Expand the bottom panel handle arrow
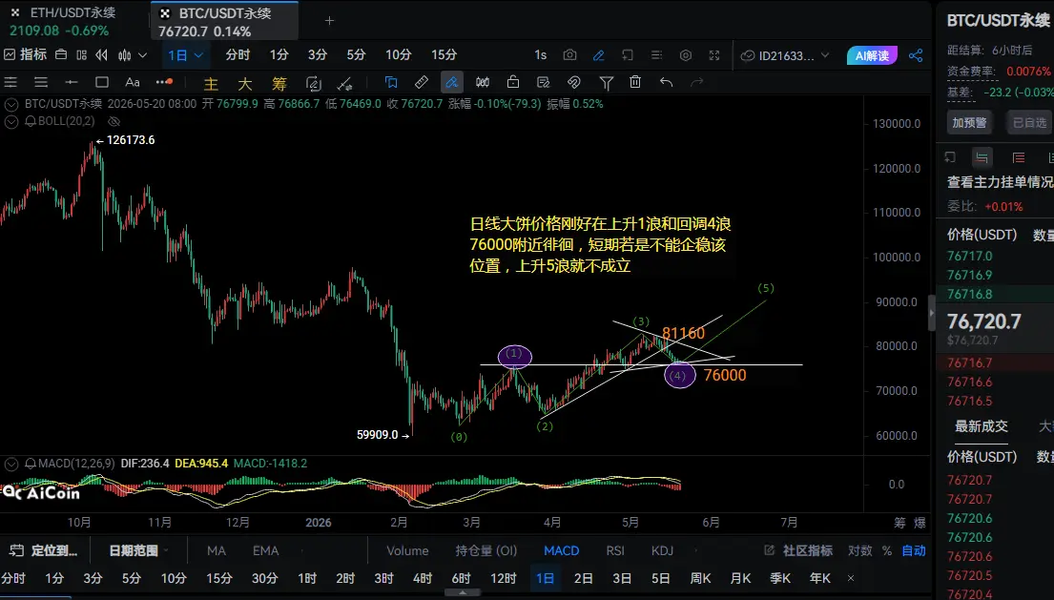This screenshot has width=1054, height=600. pos(463,593)
